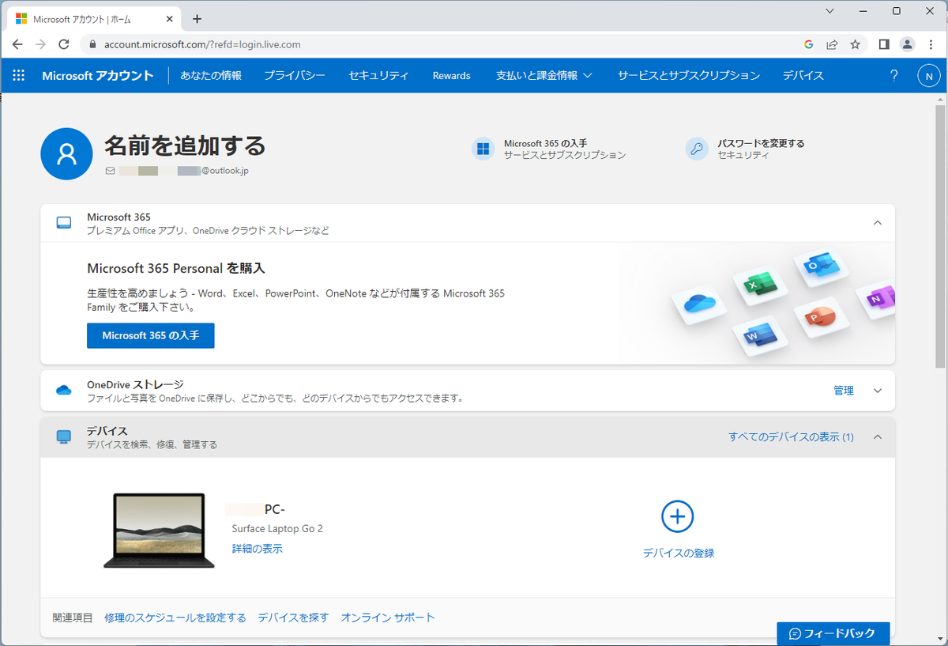
Task: Click the Surface Laptop Go 2 model text
Action: coord(277,529)
